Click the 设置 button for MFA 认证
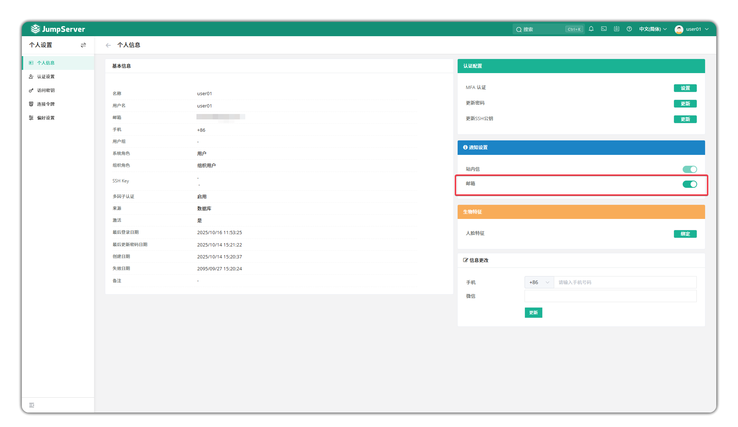The width and height of the screenshot is (738, 427). (x=685, y=88)
